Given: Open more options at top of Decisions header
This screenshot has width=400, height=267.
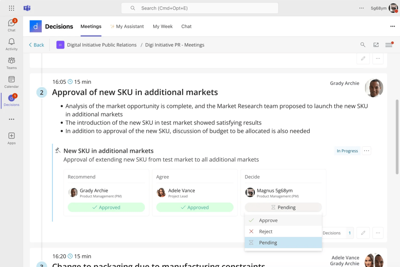Looking at the screenshot, I should [393, 26].
